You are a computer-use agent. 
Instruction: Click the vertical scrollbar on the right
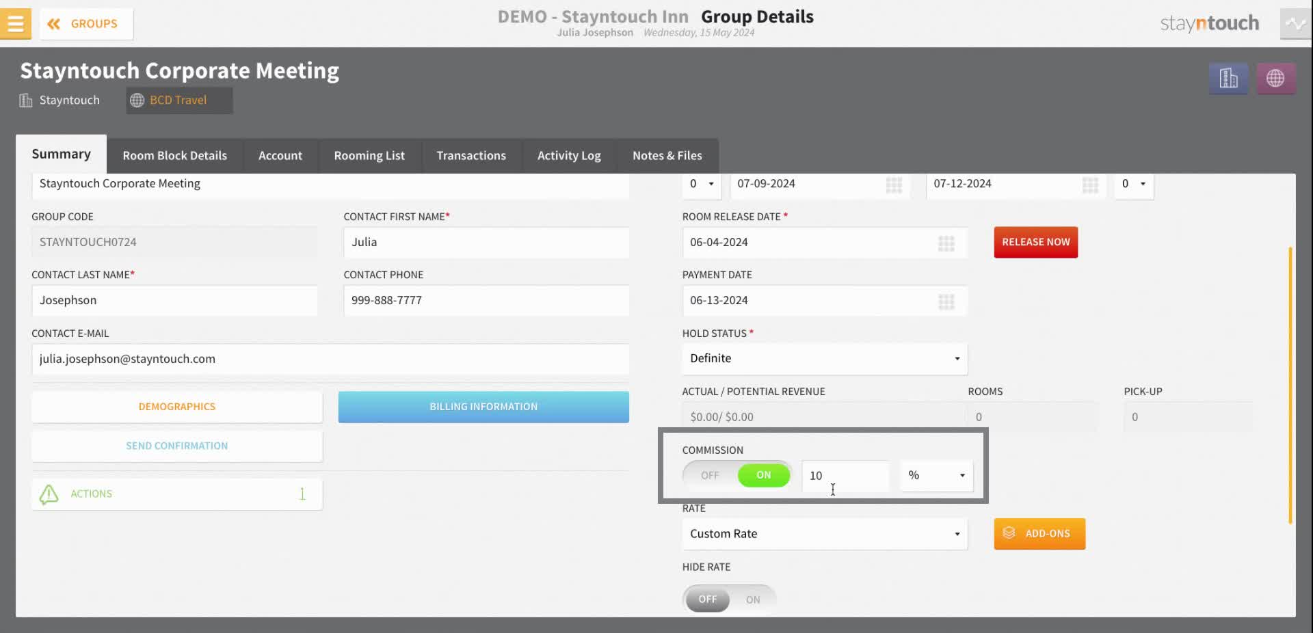1290,385
